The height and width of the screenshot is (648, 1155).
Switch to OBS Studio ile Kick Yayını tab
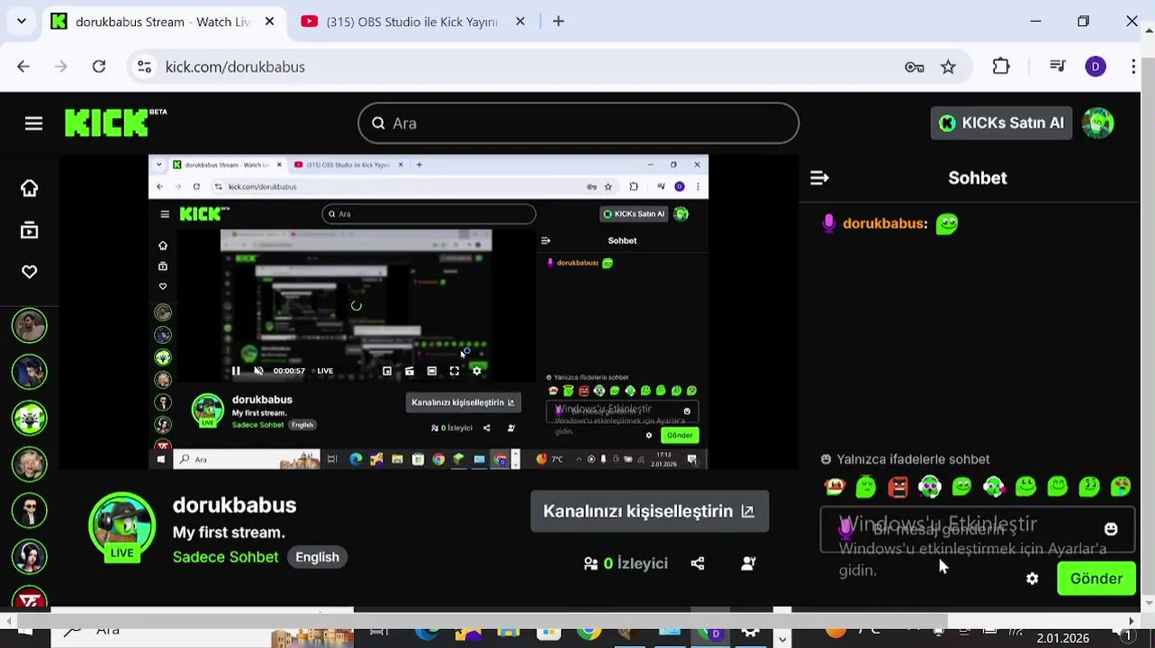click(411, 22)
